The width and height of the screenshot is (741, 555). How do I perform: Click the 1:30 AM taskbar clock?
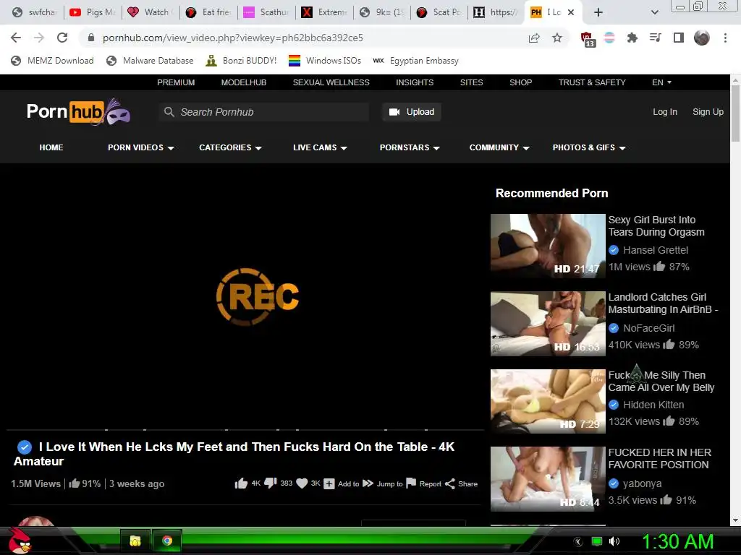click(x=677, y=541)
